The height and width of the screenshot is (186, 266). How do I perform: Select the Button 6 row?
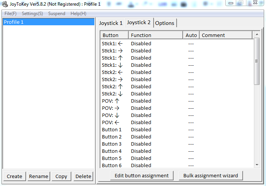(177, 165)
